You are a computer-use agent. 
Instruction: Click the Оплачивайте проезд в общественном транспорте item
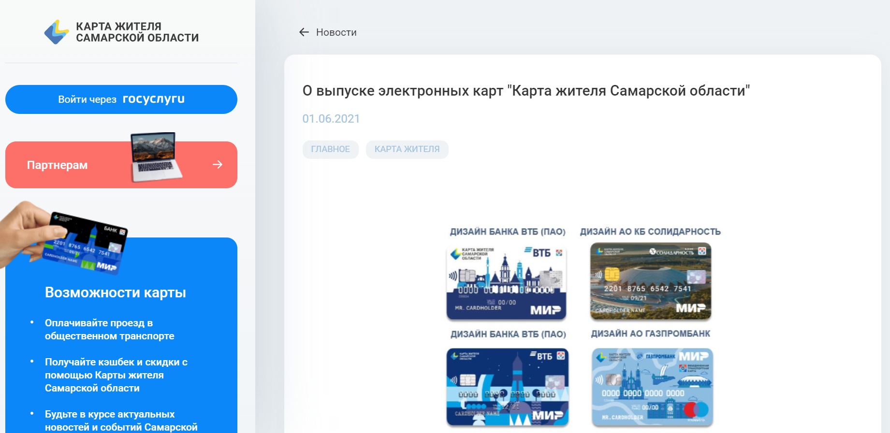110,329
